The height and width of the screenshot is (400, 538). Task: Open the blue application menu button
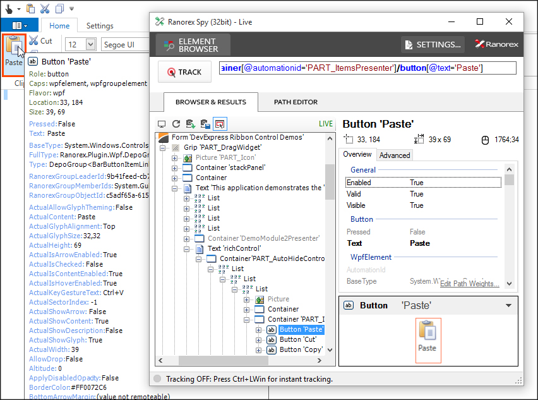(x=20, y=25)
